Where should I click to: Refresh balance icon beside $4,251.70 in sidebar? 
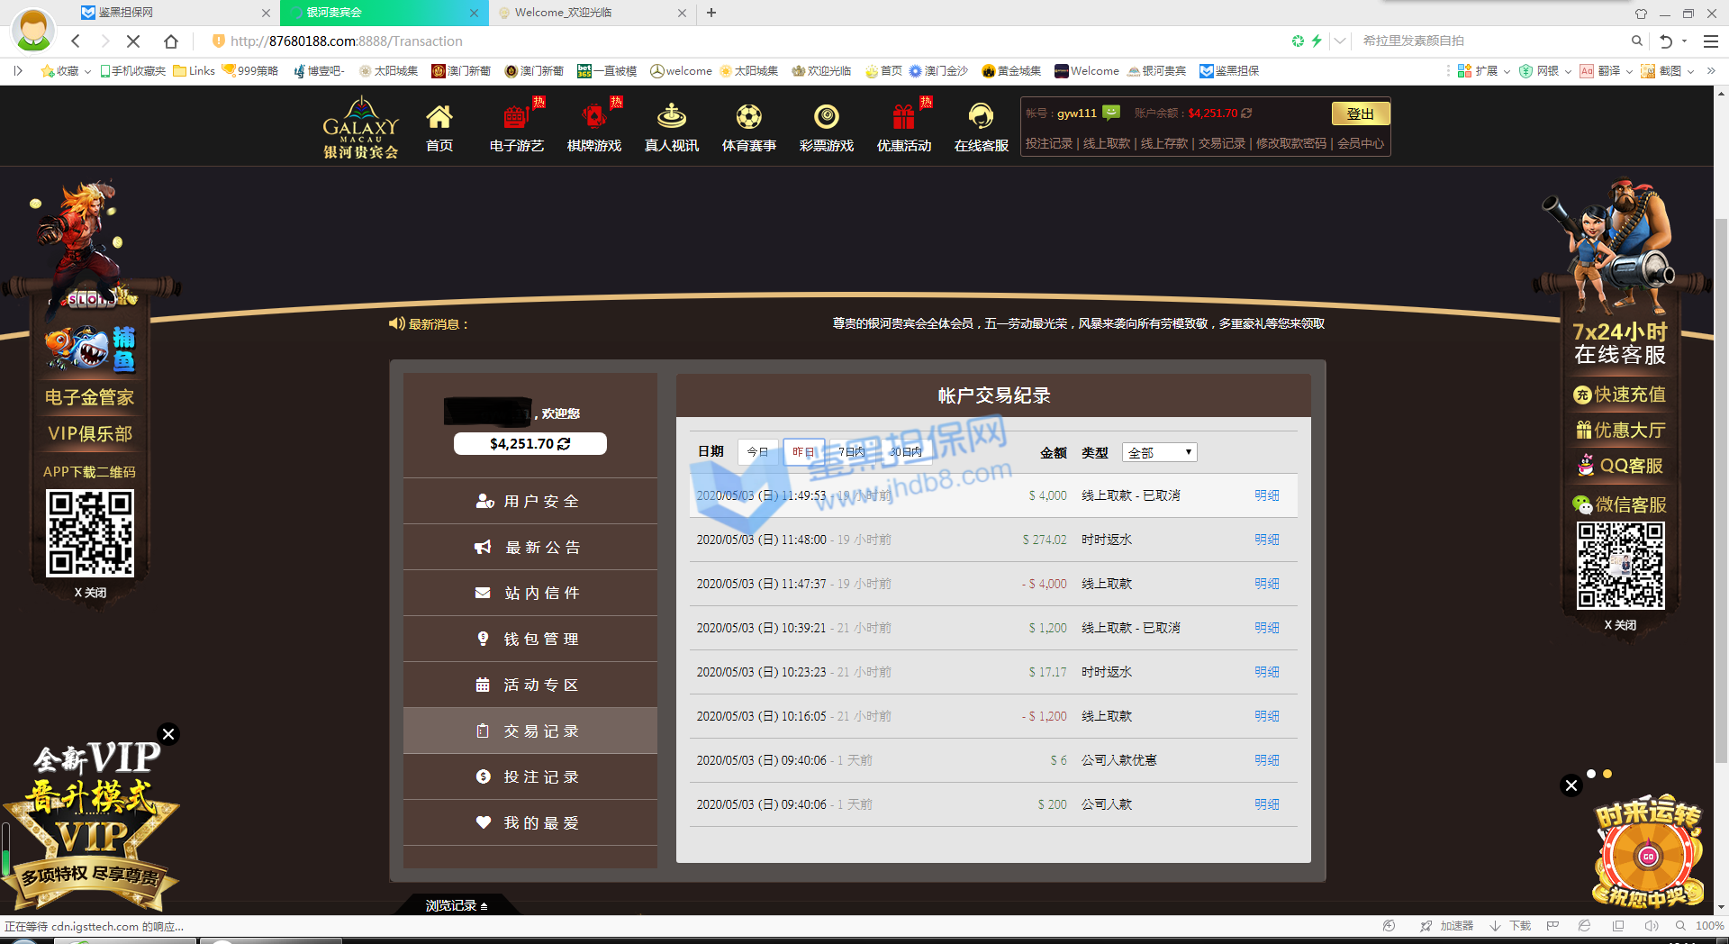565,444
